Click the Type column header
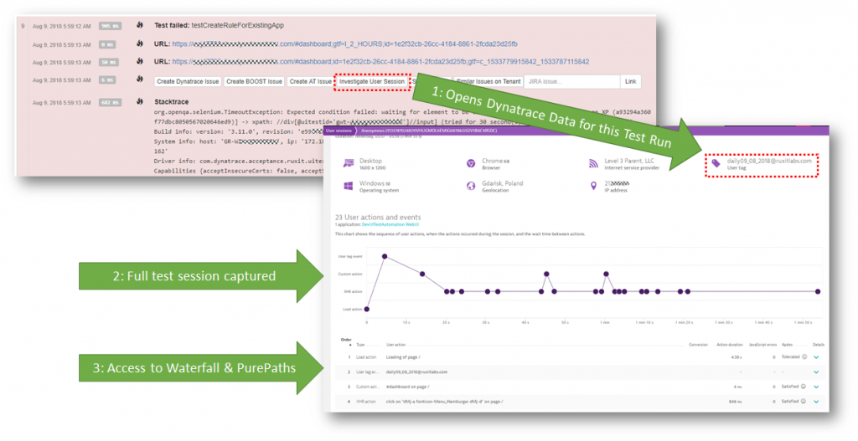858x441 pixels. pos(360,345)
